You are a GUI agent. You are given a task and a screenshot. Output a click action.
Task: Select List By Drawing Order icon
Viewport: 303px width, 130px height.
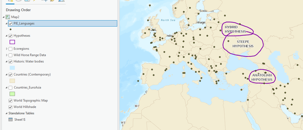[10, 1]
